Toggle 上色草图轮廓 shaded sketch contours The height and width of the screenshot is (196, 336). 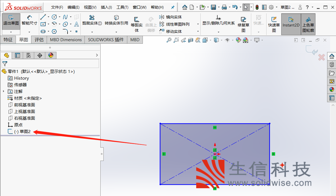308,24
